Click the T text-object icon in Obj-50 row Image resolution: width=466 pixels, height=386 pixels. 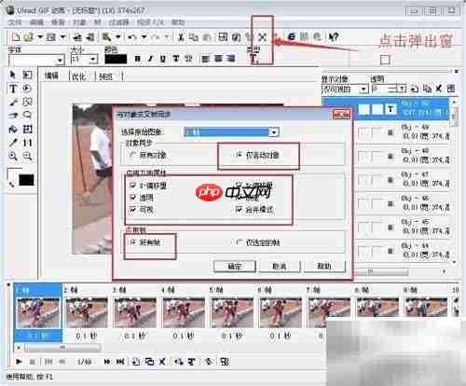(x=391, y=109)
